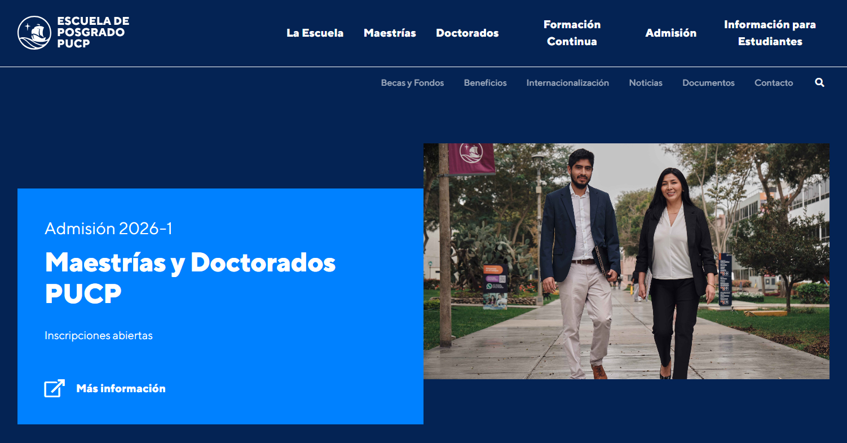The image size is (847, 443).
Task: Open the search magnifier icon
Action: pos(819,82)
